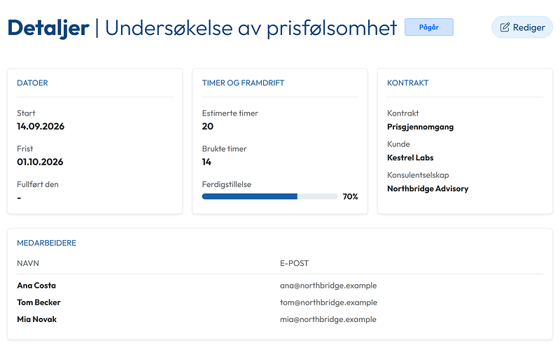The image size is (560, 350).
Task: Click the TIMER OG FRAMDRIFT header
Action: click(243, 83)
